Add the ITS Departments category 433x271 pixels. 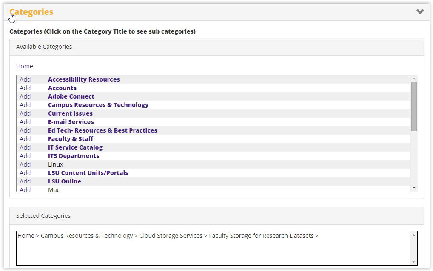pyautogui.click(x=25, y=156)
